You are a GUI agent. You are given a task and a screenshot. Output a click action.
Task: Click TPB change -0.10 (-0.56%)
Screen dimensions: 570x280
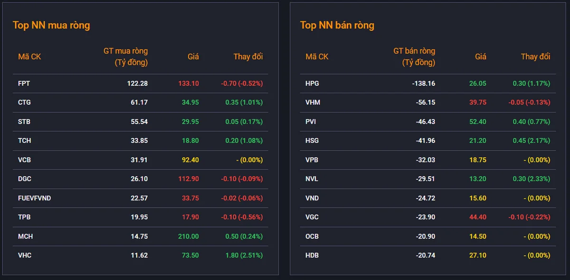pos(242,217)
